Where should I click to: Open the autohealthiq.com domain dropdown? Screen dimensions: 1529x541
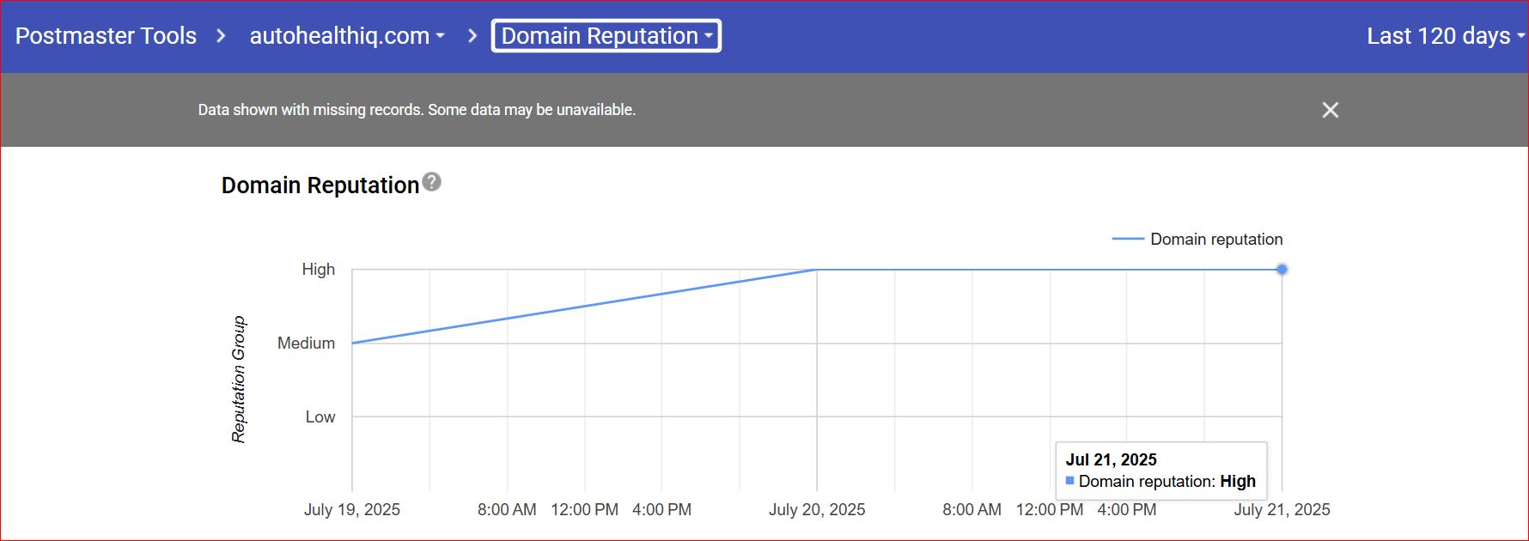[x=347, y=36]
